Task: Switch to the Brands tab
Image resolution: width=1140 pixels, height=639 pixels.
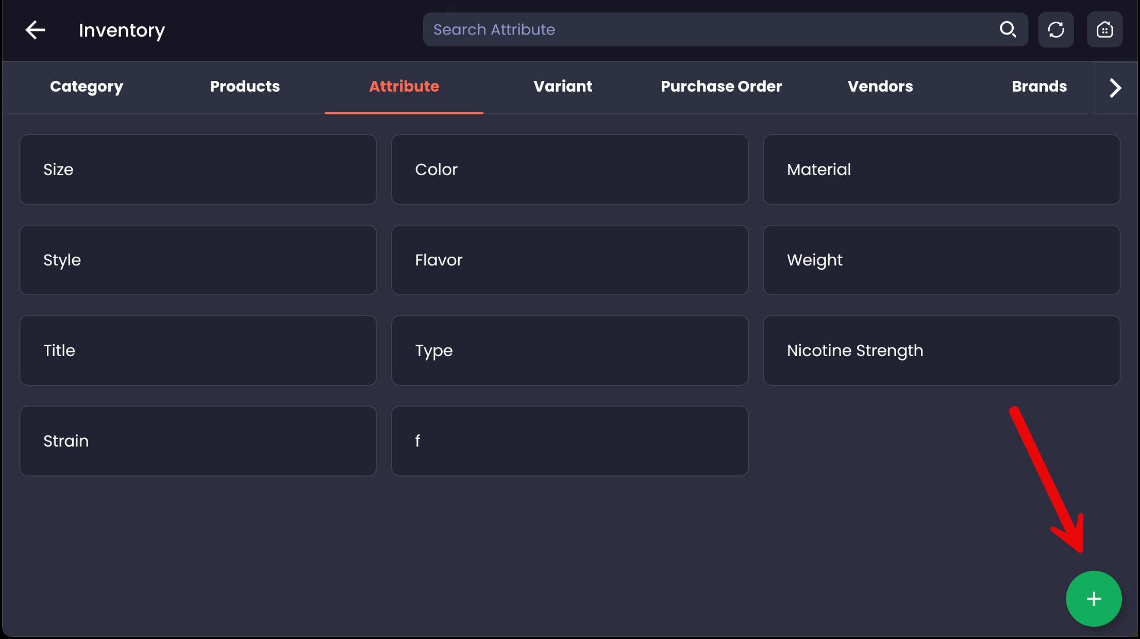Action: [x=1038, y=87]
